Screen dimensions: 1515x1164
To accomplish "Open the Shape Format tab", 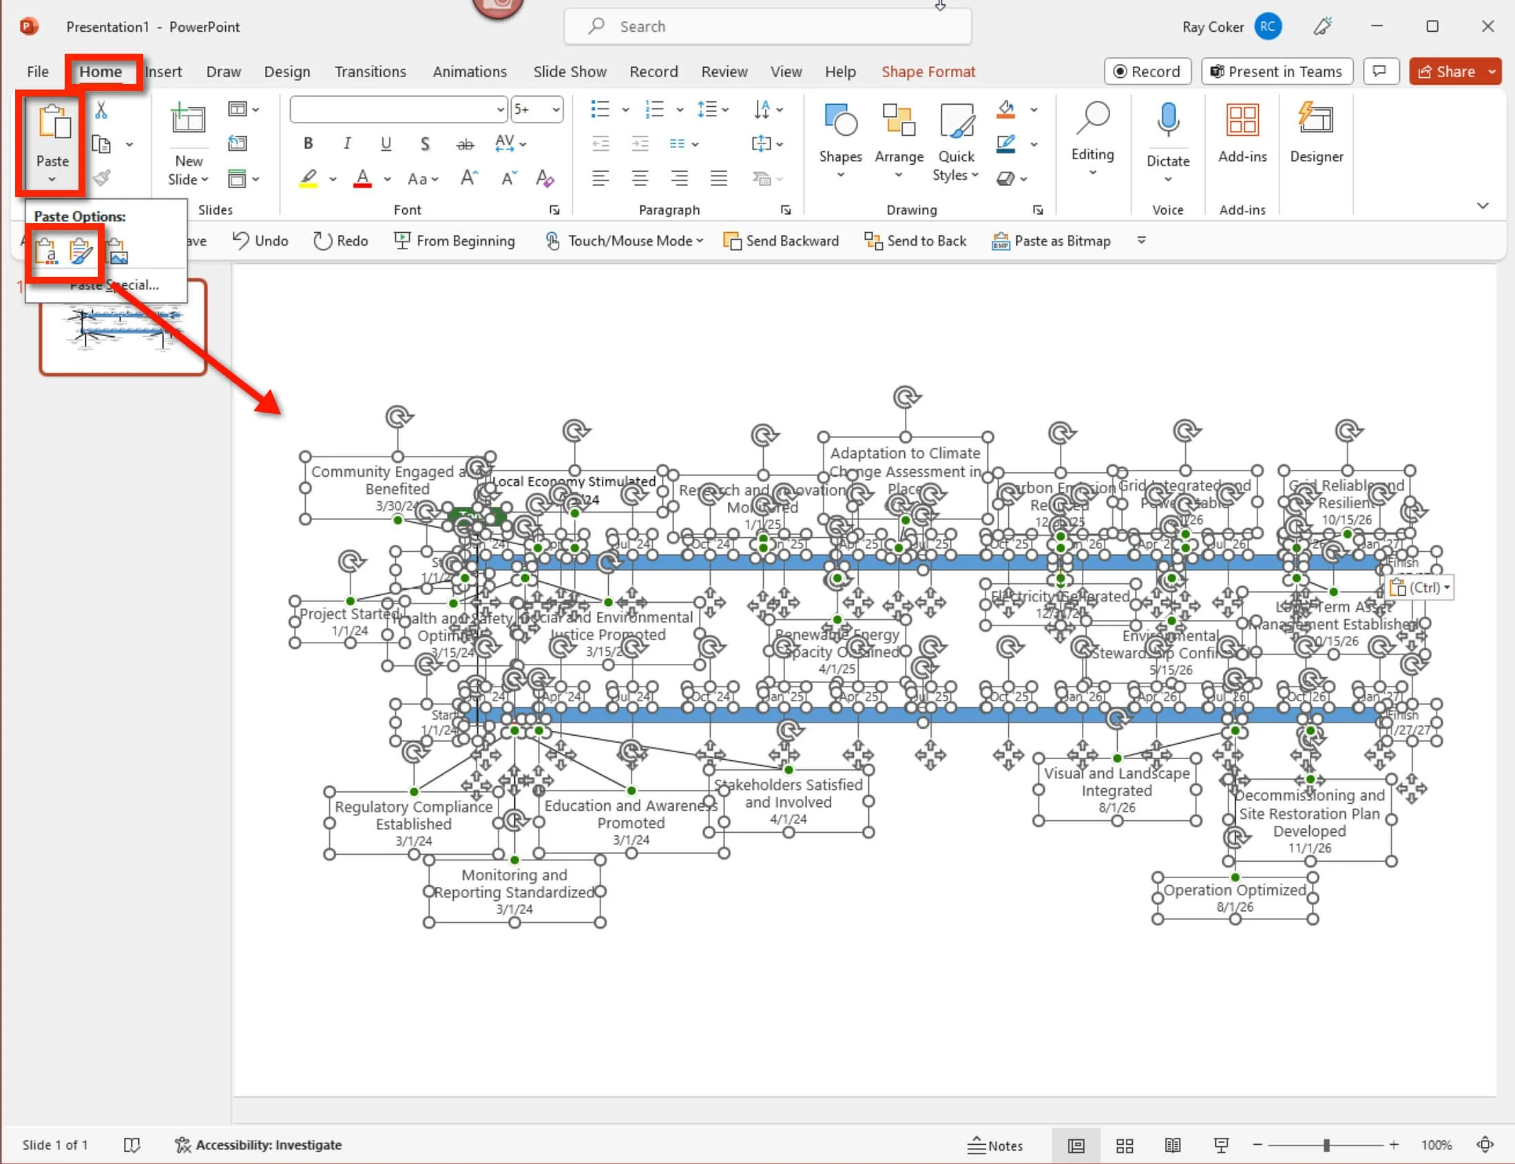I will coord(928,72).
